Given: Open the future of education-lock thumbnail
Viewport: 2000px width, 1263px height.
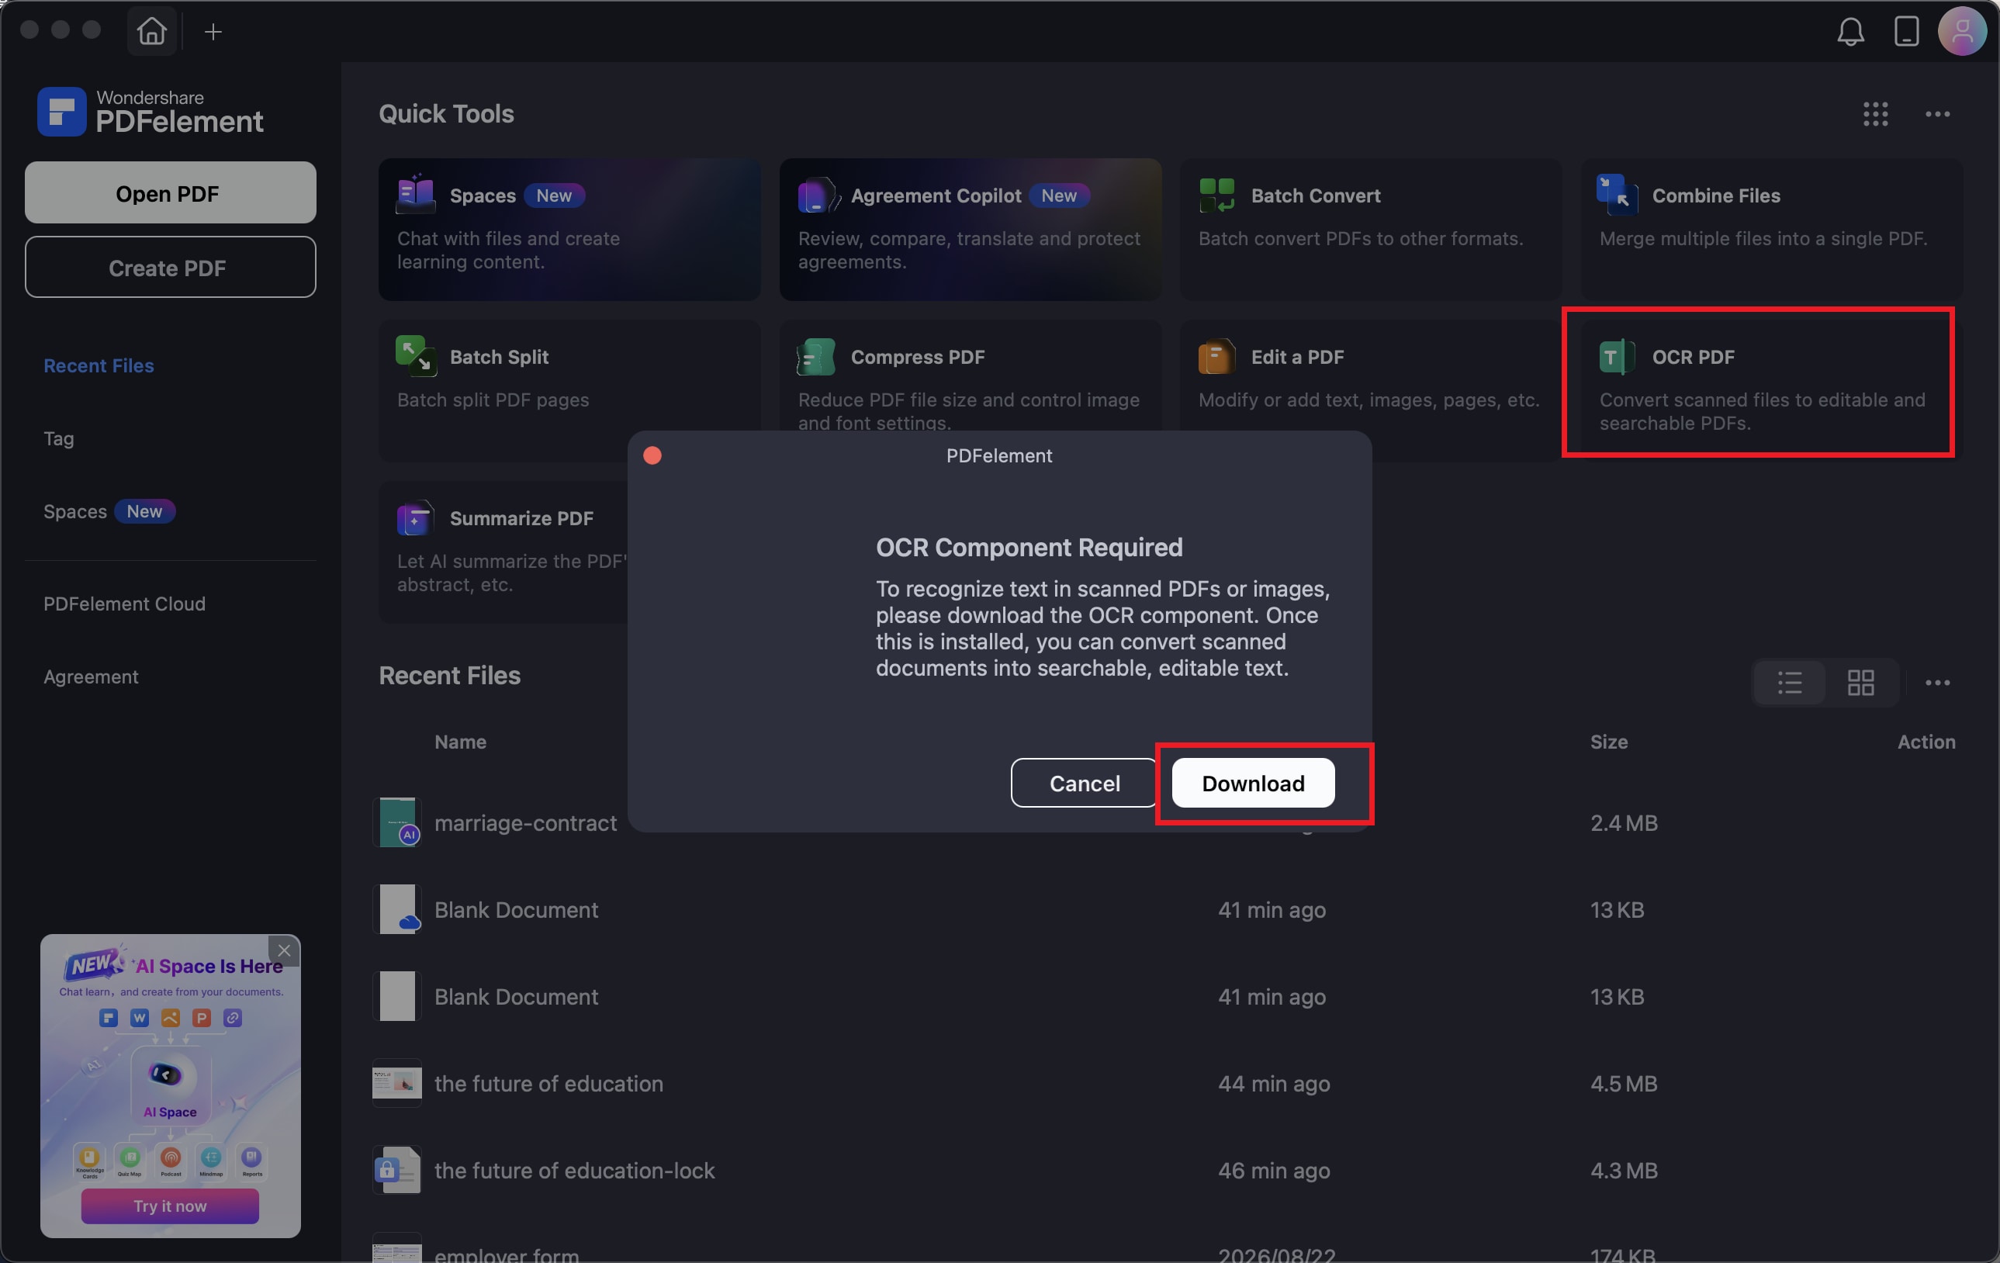Looking at the screenshot, I should coord(397,1170).
